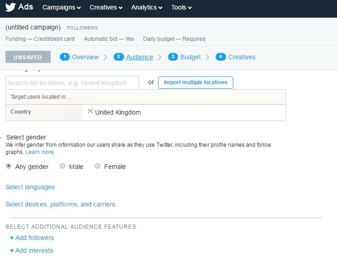Open the Tools menu
The image size is (337, 259).
(181, 7)
